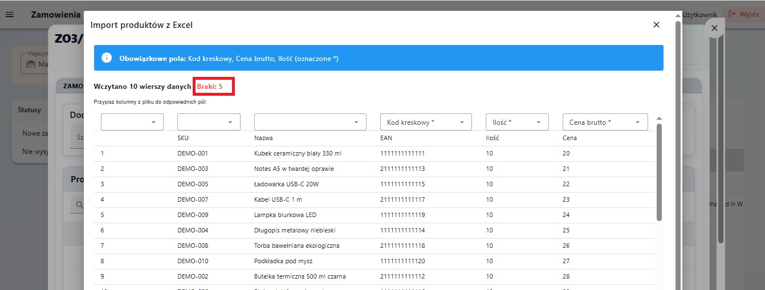Viewport: 765px width, 290px height.
Task: Click the table's vertical scrollbar thumb
Action: pyautogui.click(x=660, y=172)
